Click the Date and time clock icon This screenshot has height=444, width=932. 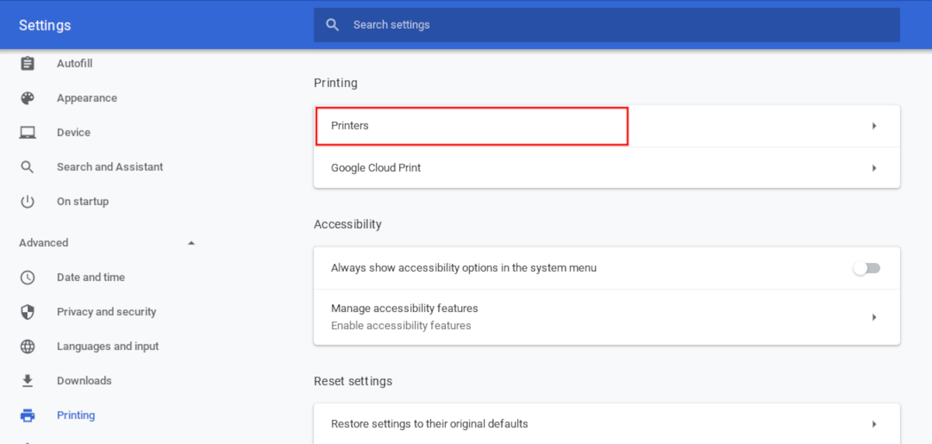pyautogui.click(x=28, y=277)
